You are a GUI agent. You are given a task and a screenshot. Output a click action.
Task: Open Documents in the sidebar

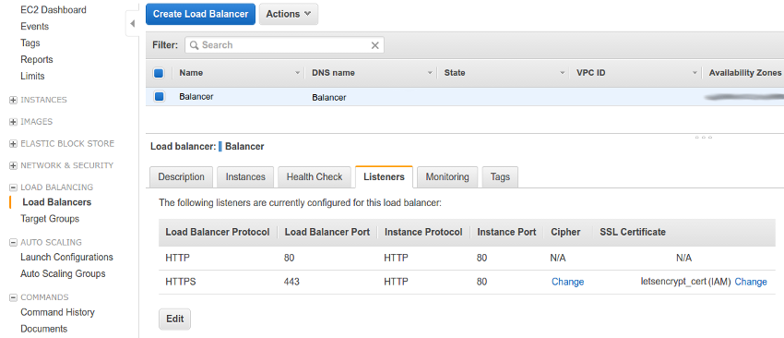pos(44,329)
